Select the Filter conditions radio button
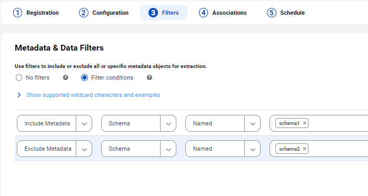This screenshot has height=196, width=368. pos(84,77)
